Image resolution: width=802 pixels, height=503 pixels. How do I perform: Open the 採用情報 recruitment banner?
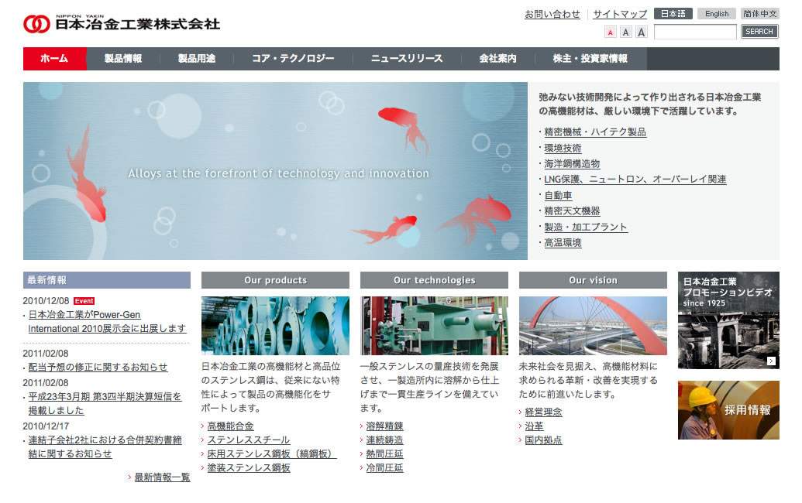[728, 410]
